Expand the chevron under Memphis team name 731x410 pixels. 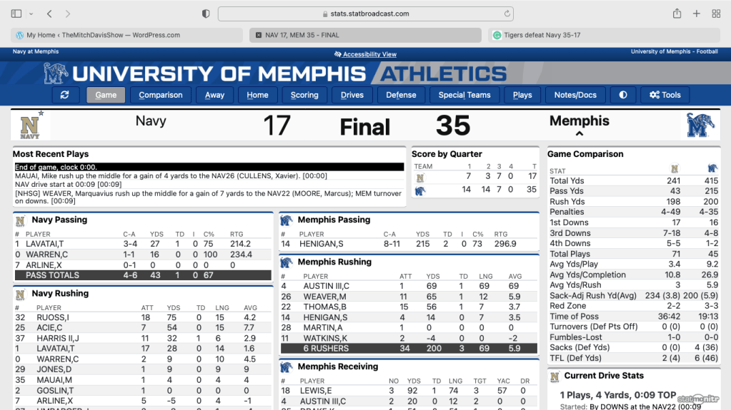580,133
